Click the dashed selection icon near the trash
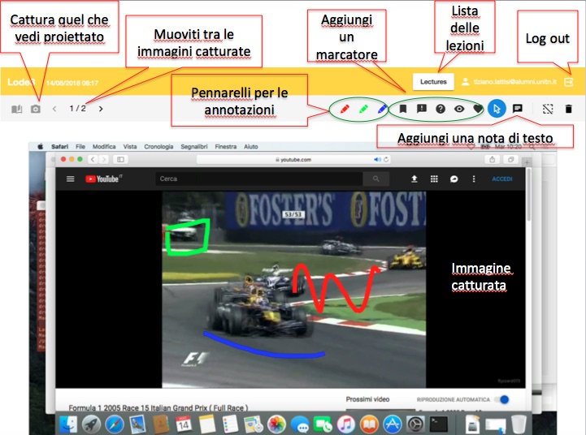The image size is (586, 435). [x=548, y=109]
